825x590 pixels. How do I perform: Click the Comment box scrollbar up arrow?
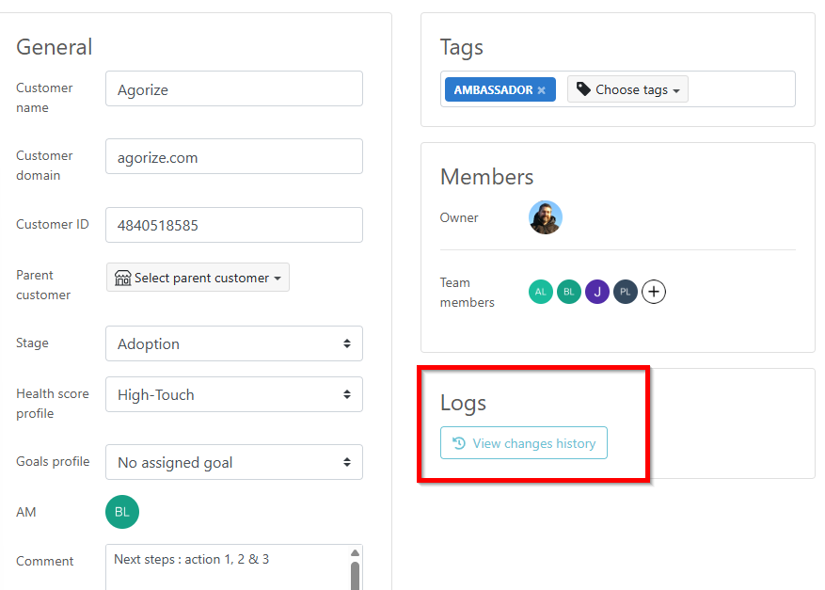tap(355, 553)
